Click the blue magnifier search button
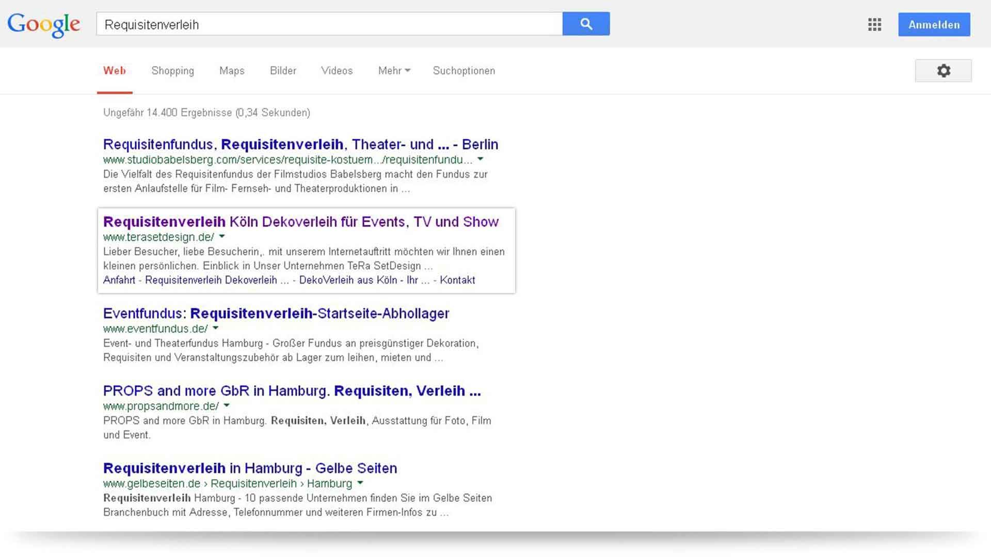This screenshot has height=557, width=991. [586, 24]
